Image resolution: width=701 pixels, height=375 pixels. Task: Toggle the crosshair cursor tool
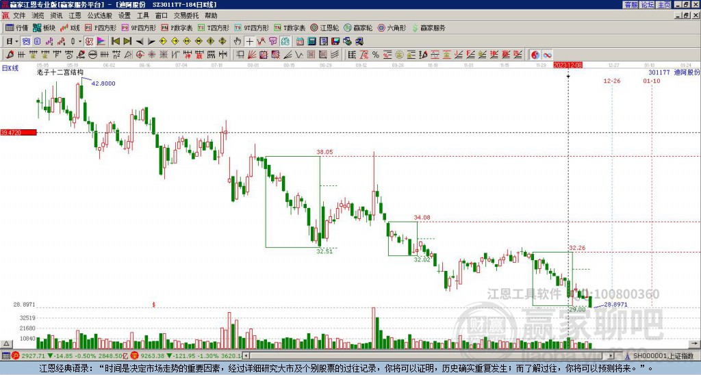pos(249,42)
